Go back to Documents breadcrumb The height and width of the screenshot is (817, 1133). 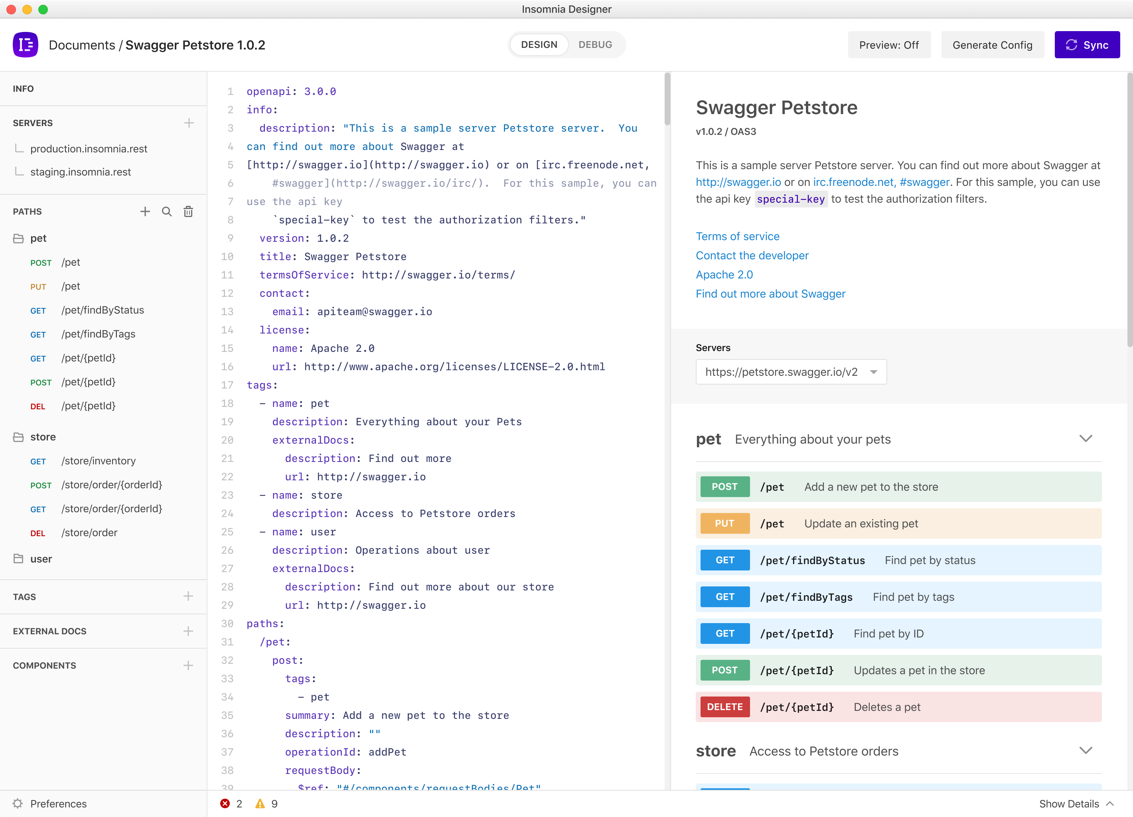pyautogui.click(x=82, y=45)
